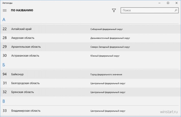Jump via the Б letter group header

pos(4,65)
